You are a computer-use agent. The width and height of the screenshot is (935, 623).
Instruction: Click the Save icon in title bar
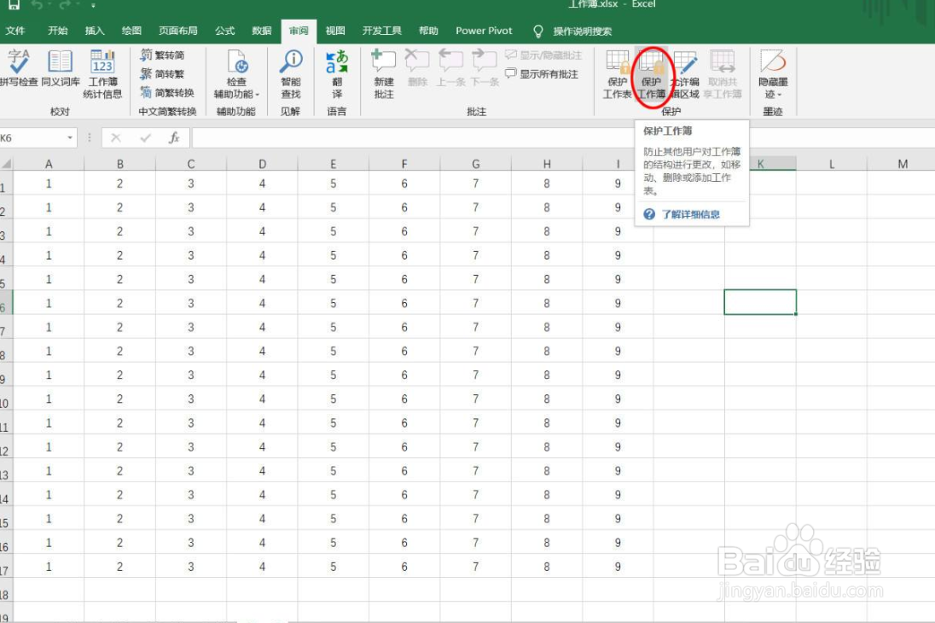14,5
